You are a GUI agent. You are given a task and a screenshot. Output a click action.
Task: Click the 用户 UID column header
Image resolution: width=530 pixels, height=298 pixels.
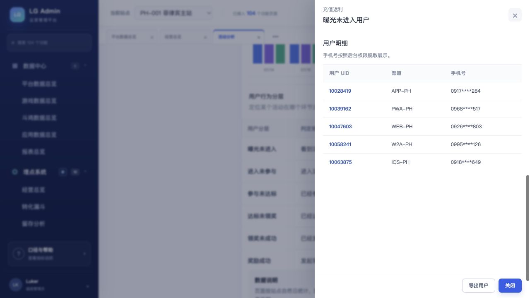pos(339,73)
